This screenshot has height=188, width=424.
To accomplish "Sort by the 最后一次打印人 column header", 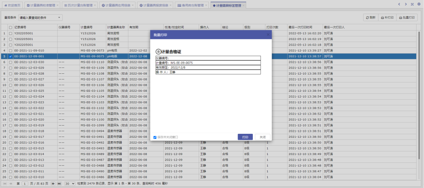I will 370,27.
